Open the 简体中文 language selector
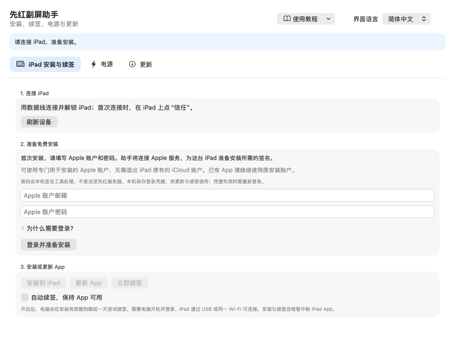 (x=406, y=19)
